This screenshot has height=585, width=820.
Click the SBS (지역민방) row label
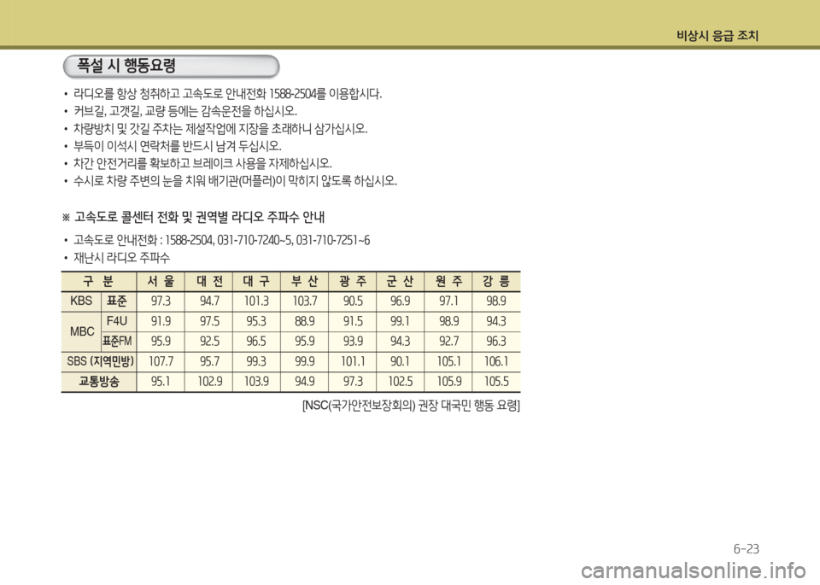point(99,361)
